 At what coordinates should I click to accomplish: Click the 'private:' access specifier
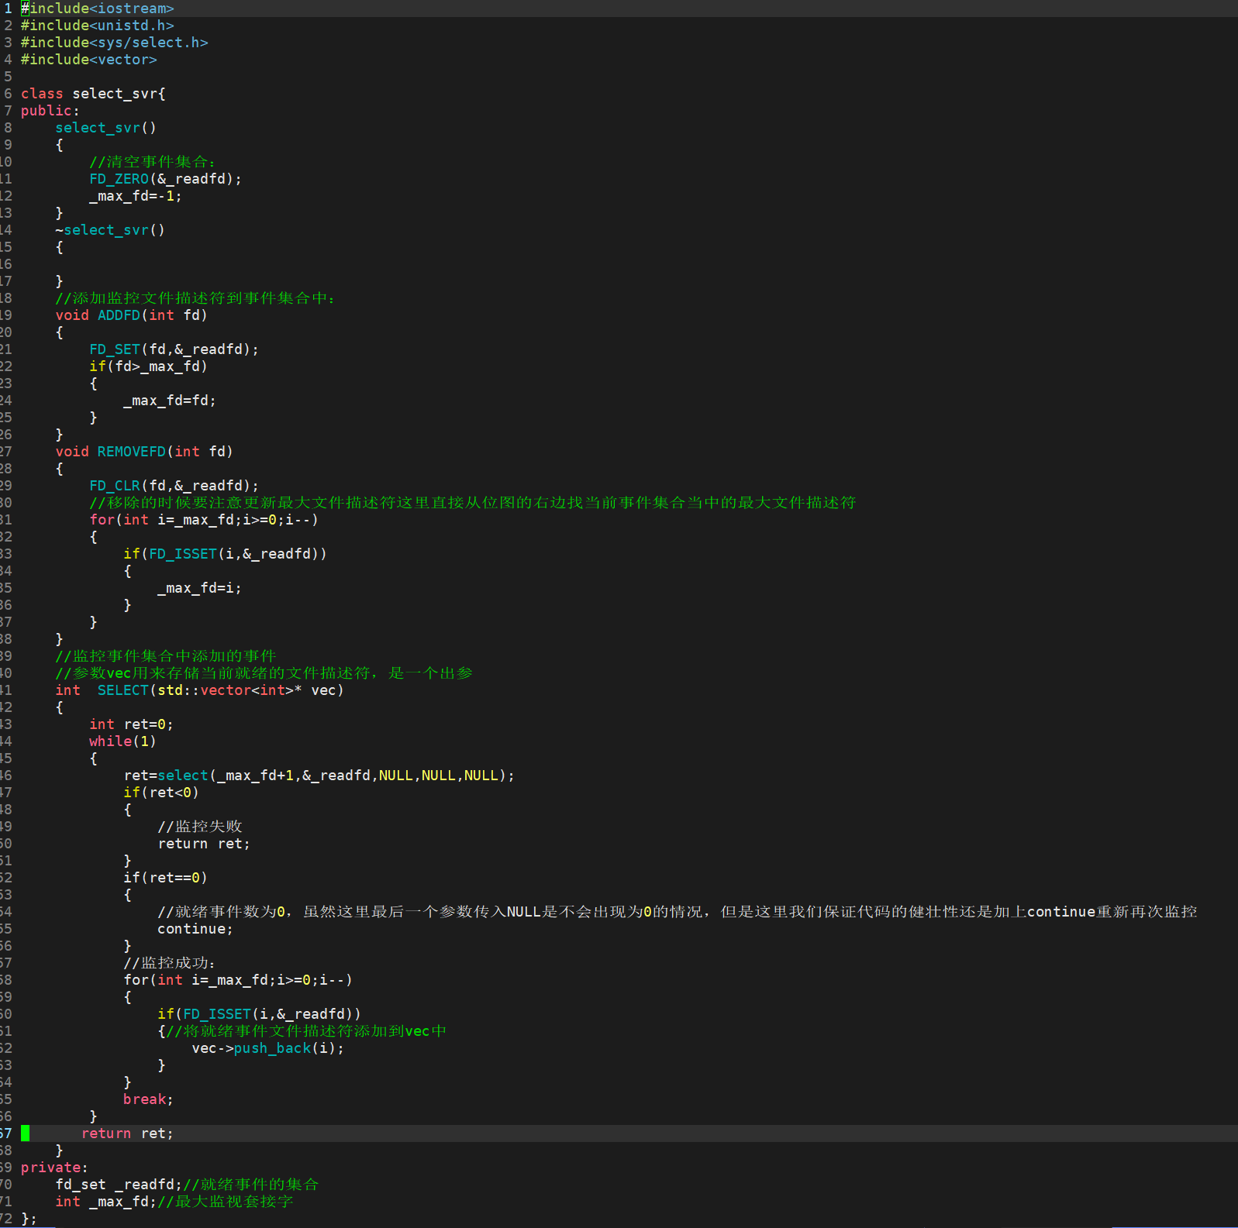coord(54,1168)
